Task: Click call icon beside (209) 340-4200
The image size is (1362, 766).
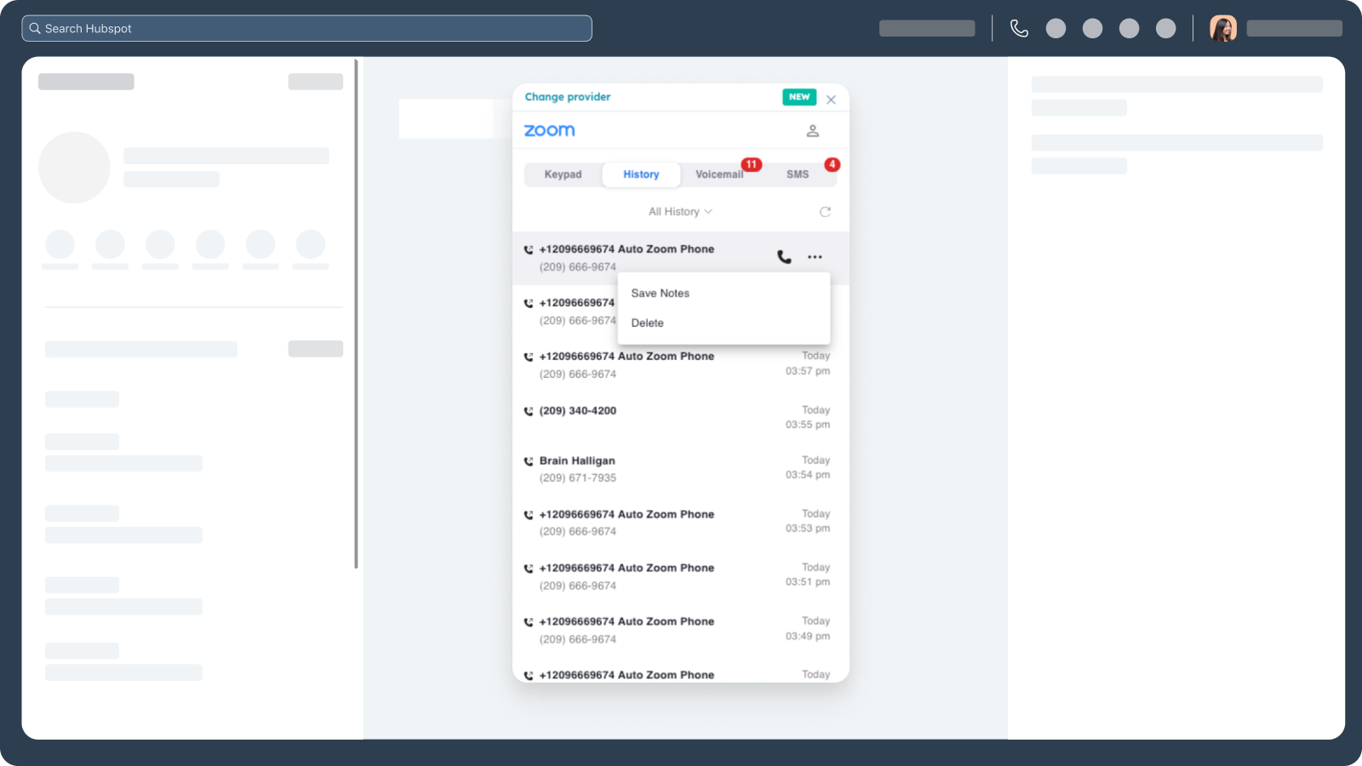Action: point(529,411)
